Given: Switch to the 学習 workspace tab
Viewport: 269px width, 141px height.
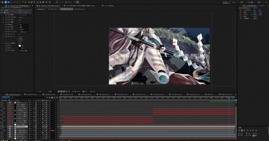Looking at the screenshot, I should click(242, 2).
